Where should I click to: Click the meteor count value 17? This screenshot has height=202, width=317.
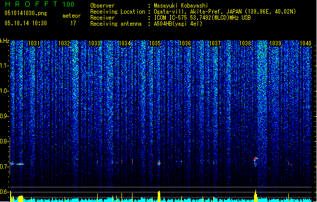tap(73, 23)
